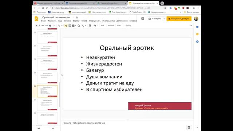The width and height of the screenshot is (233, 131).
Task: Select the zoom magnifier tool
Action: point(59,26)
